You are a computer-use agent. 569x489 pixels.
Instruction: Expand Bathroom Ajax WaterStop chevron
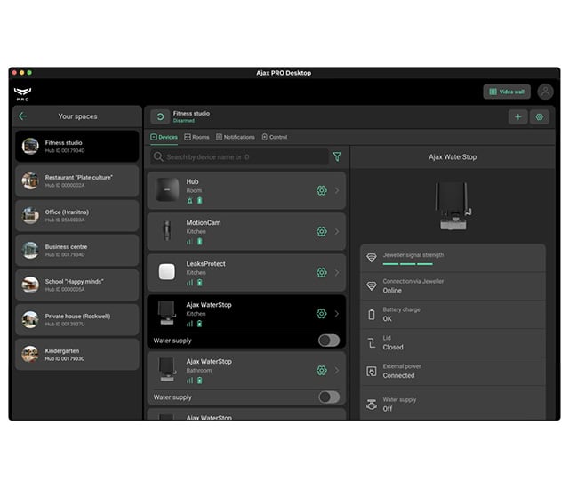(x=337, y=371)
